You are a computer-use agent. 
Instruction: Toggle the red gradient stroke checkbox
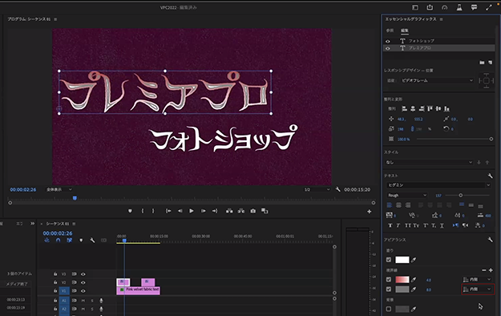click(389, 280)
